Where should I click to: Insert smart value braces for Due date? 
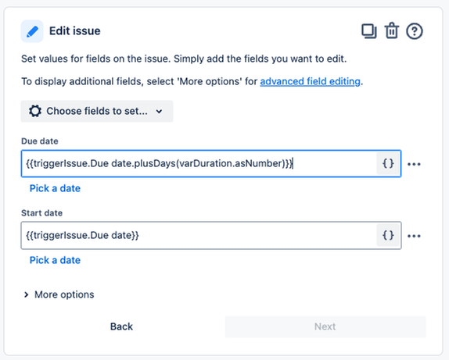tap(388, 163)
